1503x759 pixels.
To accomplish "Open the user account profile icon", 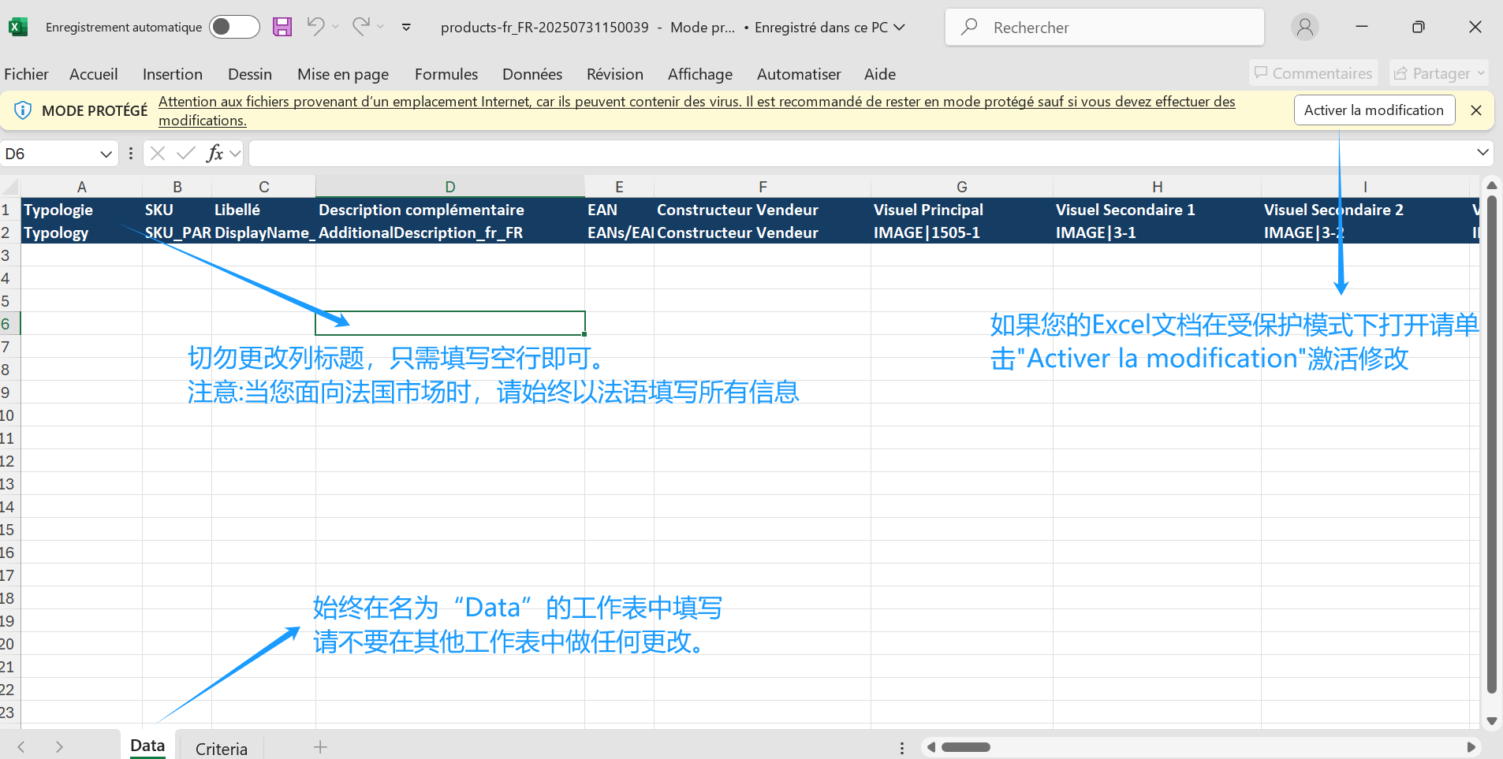I will [x=1304, y=27].
